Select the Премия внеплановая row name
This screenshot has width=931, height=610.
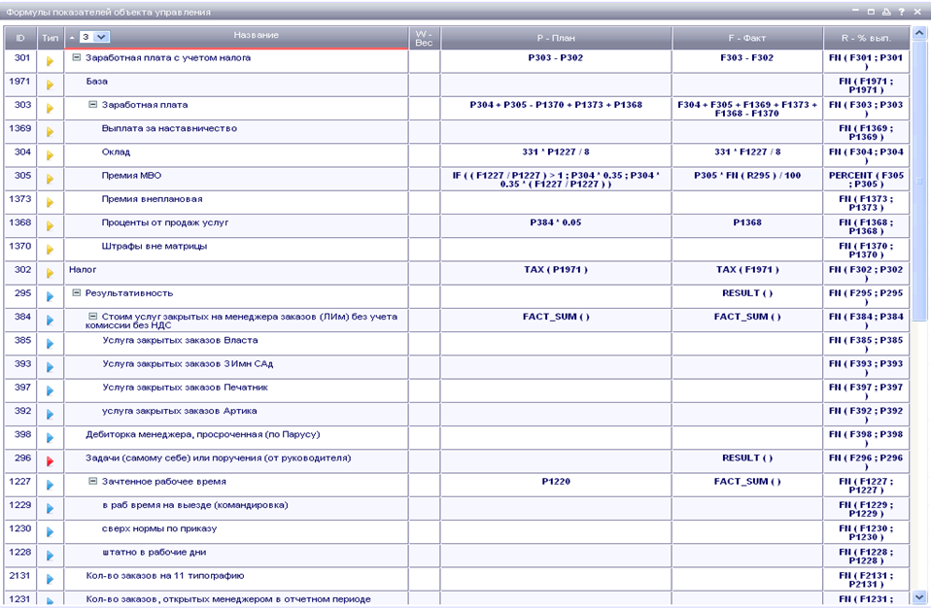tap(152, 199)
